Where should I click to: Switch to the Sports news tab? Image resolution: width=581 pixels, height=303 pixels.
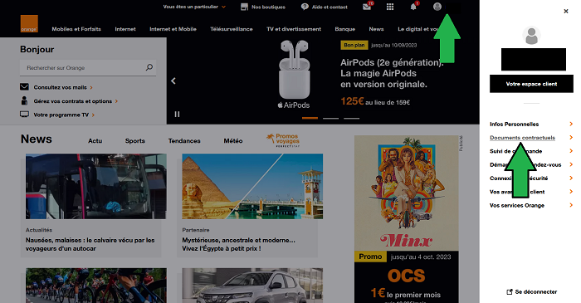tap(134, 141)
